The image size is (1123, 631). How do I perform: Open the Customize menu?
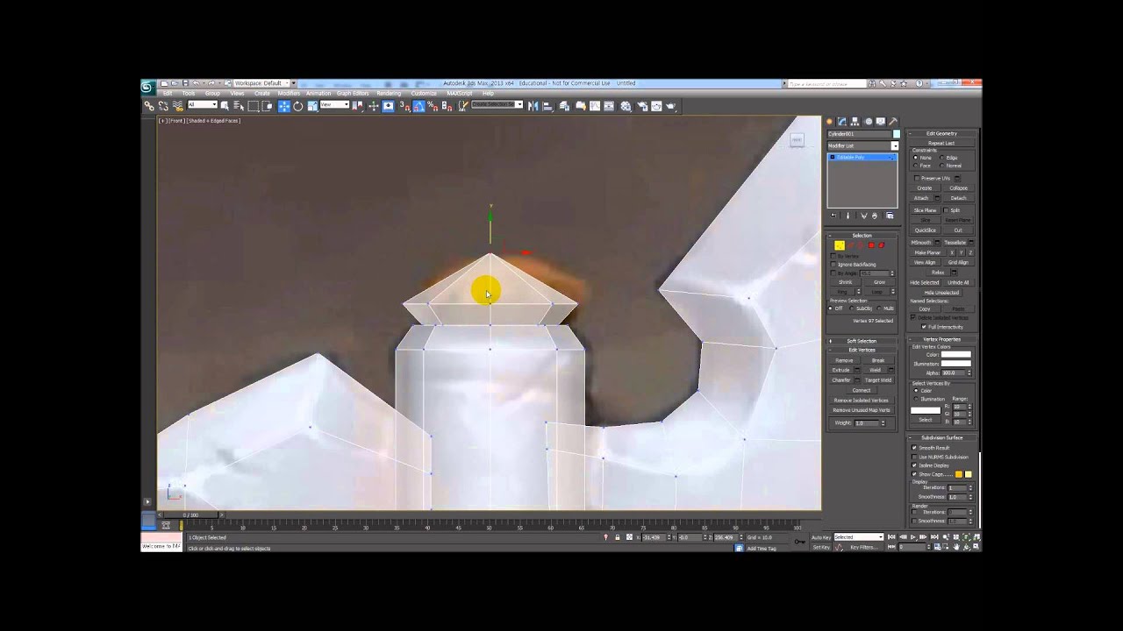point(424,93)
